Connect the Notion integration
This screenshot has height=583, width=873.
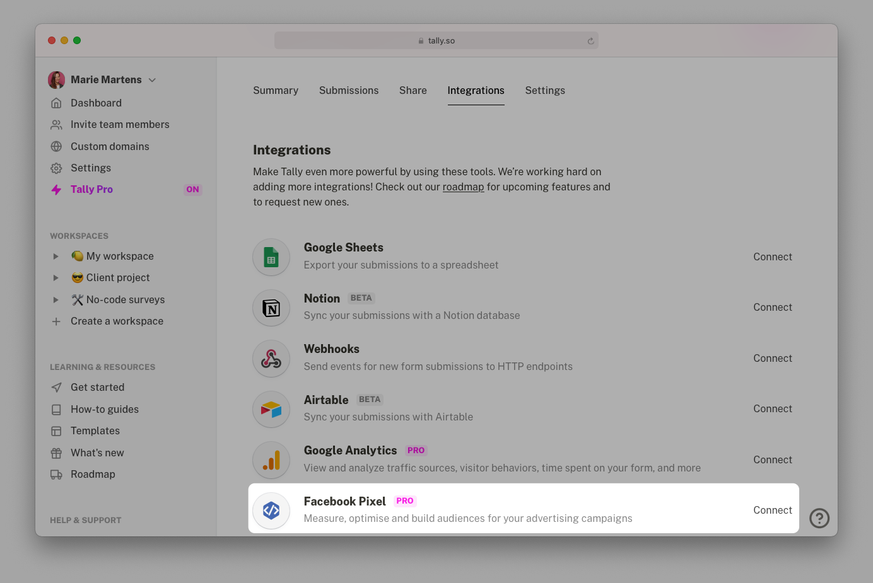[x=773, y=308]
